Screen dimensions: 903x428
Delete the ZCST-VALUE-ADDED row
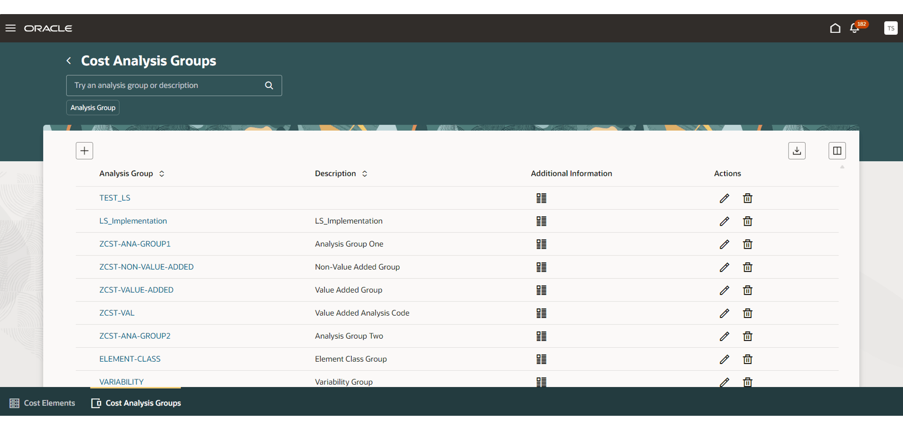point(747,290)
